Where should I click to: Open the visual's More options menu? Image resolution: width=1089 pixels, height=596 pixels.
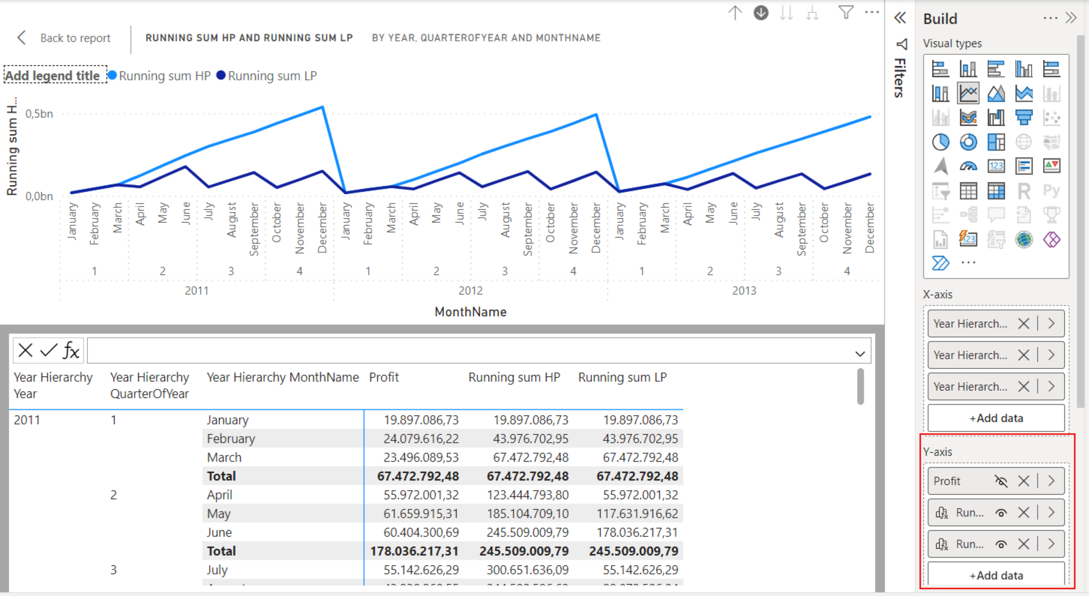click(x=872, y=12)
